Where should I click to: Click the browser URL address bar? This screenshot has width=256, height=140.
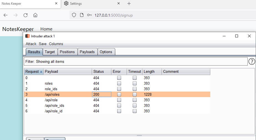click(x=163, y=15)
